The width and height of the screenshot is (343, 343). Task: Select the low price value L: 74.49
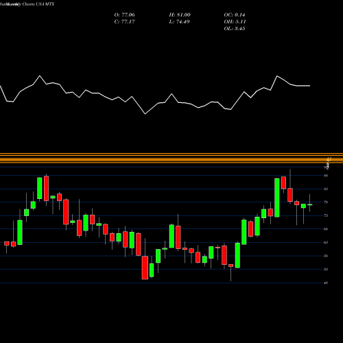click(179, 22)
